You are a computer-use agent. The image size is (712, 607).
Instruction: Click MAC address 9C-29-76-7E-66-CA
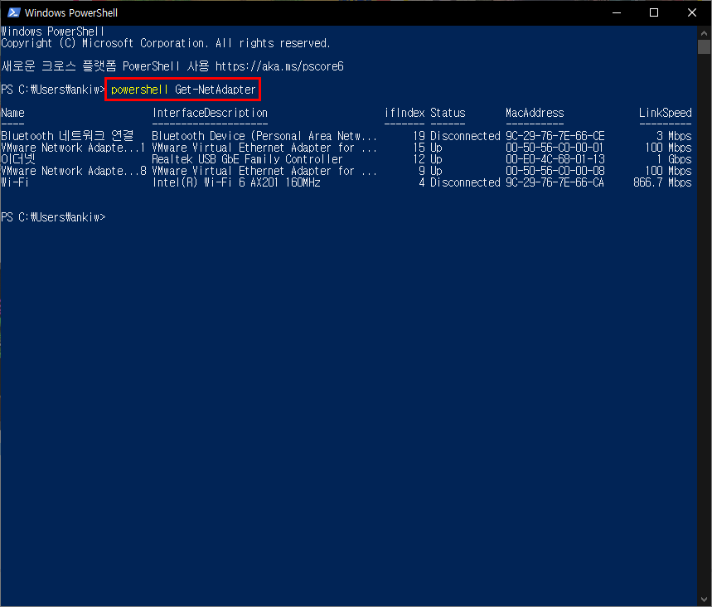pos(555,182)
